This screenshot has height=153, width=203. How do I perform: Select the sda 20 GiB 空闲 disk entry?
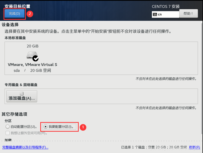pos(32,58)
